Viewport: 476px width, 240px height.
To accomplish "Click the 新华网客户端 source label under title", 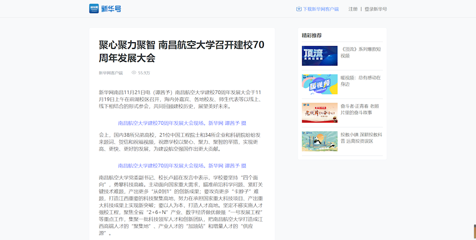I will (x=110, y=73).
